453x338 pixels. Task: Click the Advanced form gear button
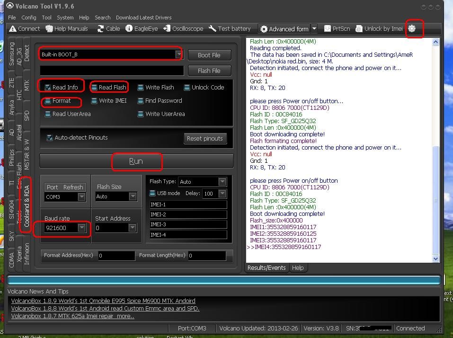pos(284,29)
